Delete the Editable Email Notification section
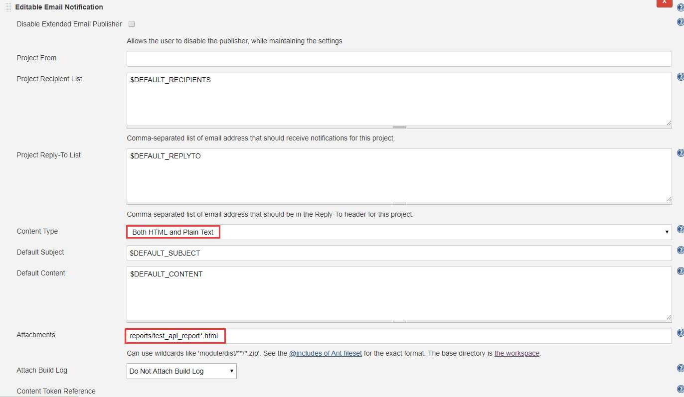Viewport: 684px width, 397px height. [664, 3]
